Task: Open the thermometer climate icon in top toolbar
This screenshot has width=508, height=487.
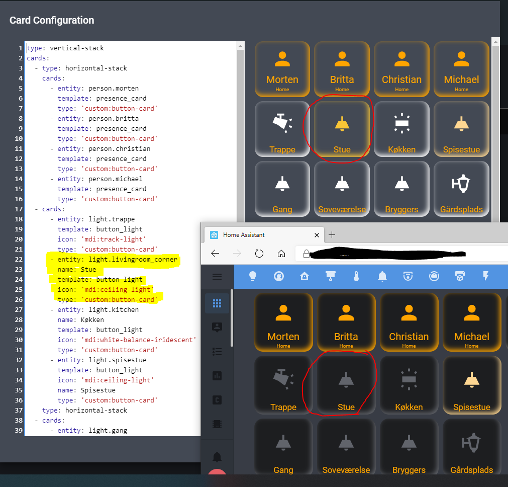Action: click(x=356, y=276)
